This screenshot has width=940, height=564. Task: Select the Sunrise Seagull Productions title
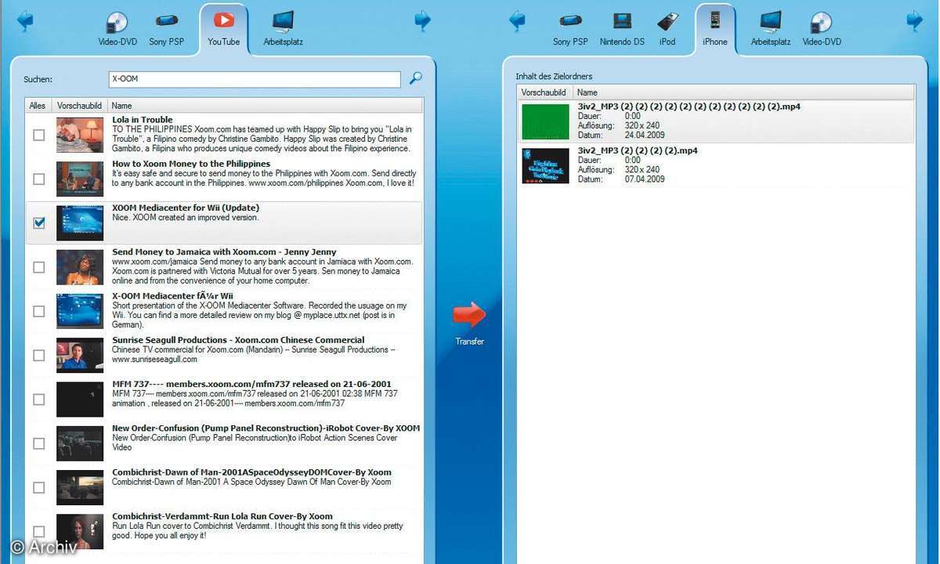click(x=238, y=340)
